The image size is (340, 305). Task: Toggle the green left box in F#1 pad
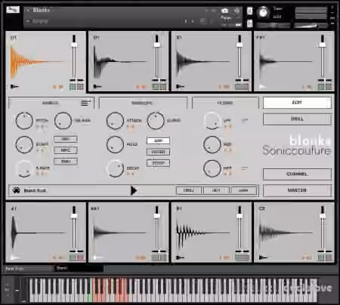pyautogui.click(x=321, y=87)
